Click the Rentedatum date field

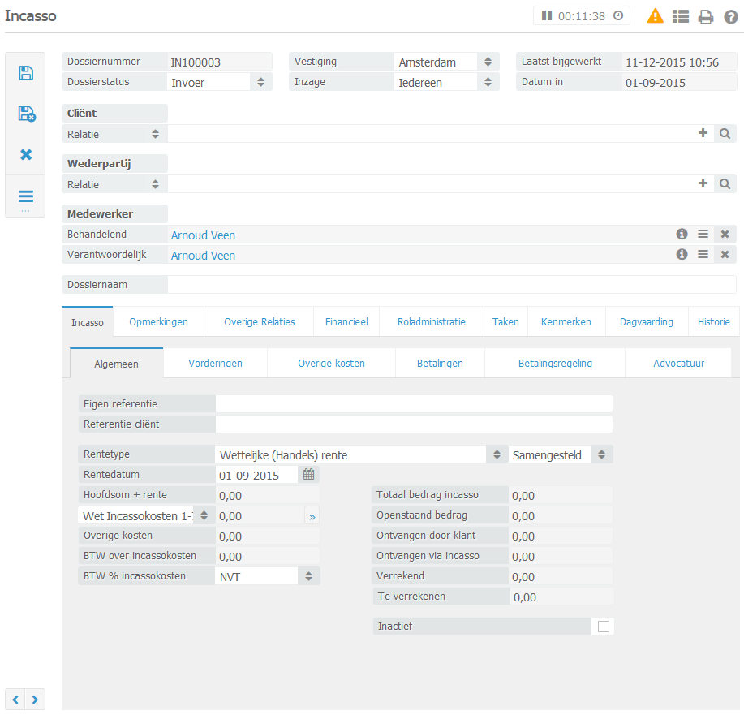click(x=256, y=475)
